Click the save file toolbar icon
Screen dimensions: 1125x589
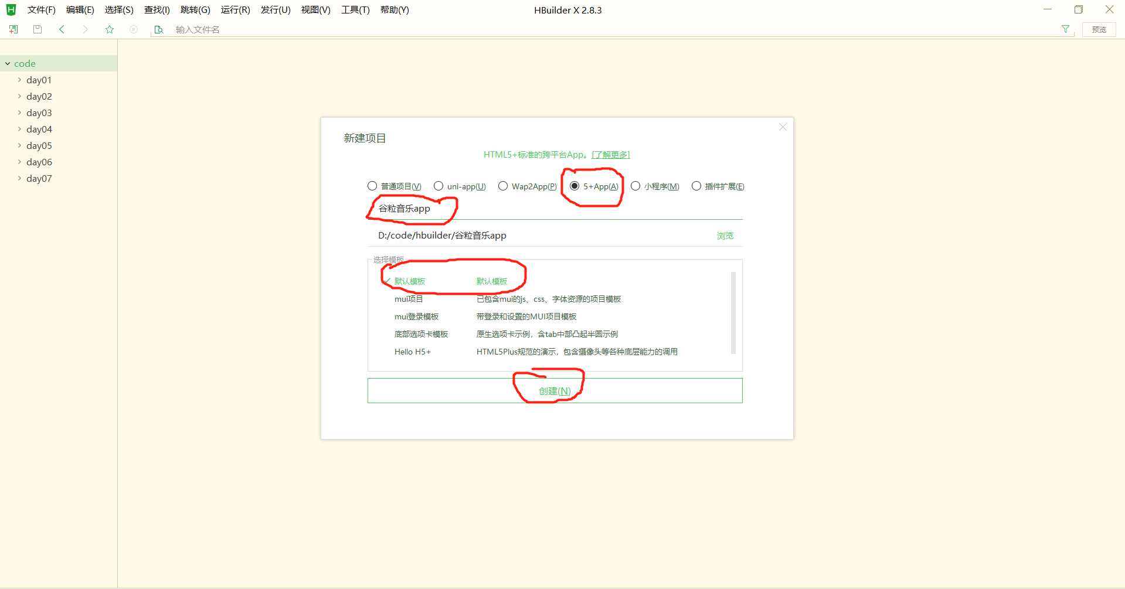pyautogui.click(x=38, y=29)
